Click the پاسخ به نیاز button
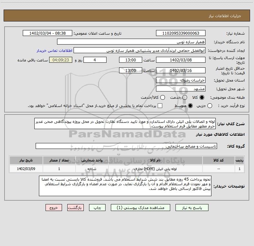Image resolution: width=254 pixels, height=246 pixels. pyautogui.click(x=192, y=208)
